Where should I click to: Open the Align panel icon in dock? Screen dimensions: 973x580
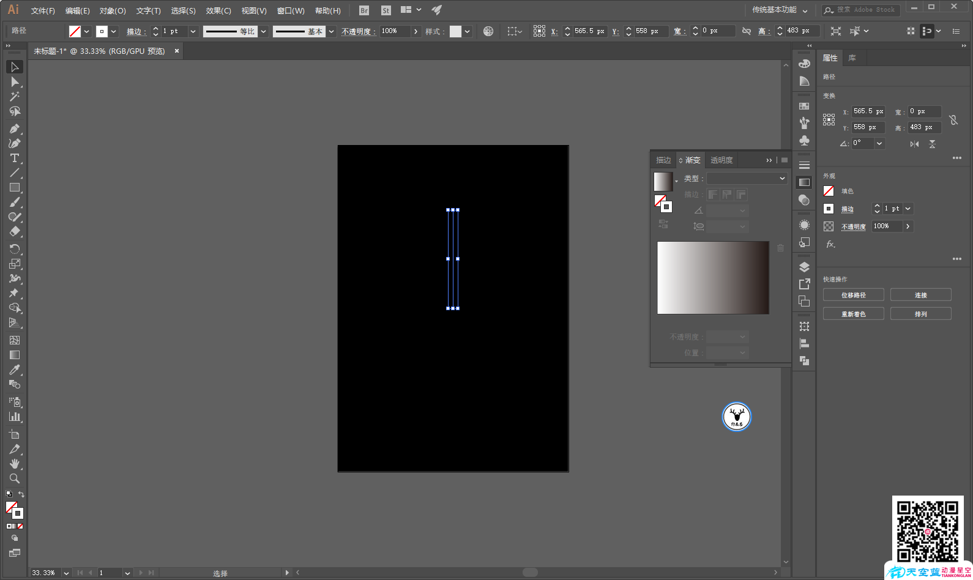(804, 343)
